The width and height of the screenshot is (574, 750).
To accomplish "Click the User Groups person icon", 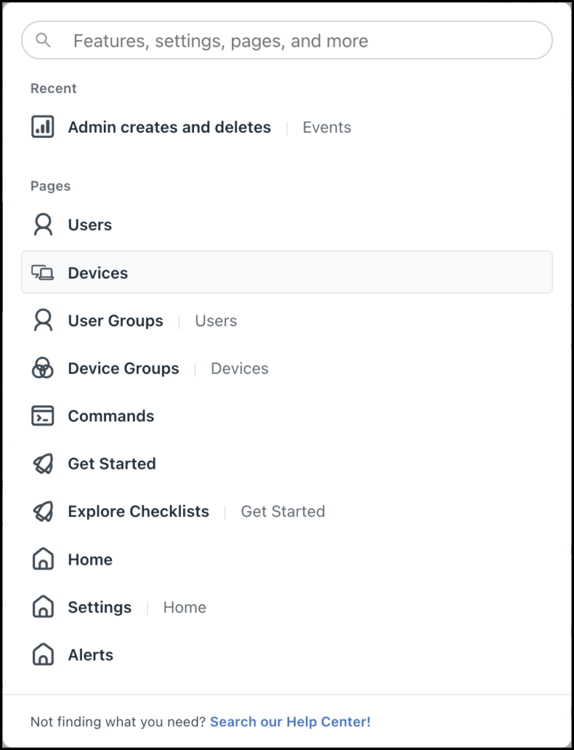I will pyautogui.click(x=42, y=320).
